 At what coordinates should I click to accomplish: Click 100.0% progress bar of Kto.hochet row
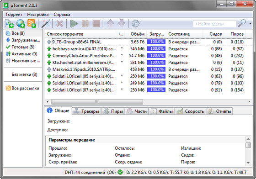(x=156, y=63)
